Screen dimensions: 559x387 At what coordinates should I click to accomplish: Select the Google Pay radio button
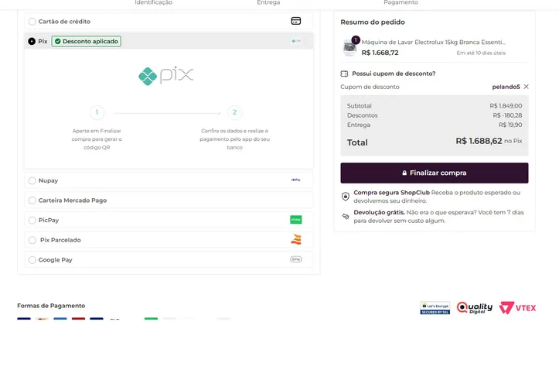[x=32, y=260]
